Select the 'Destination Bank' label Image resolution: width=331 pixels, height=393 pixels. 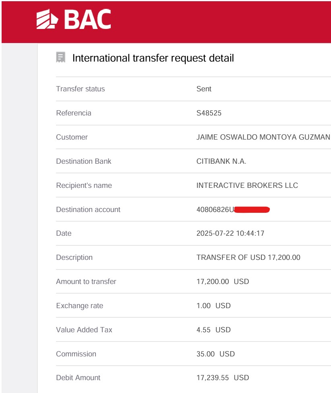[84, 161]
